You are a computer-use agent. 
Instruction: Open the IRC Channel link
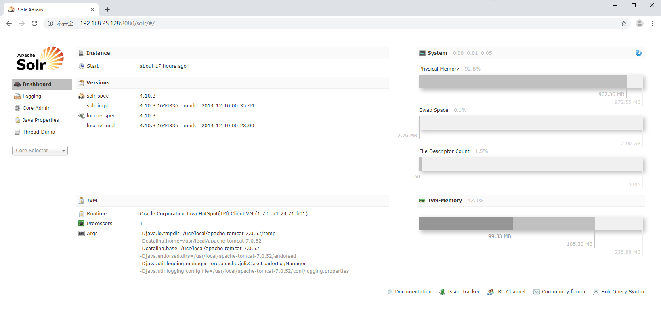click(x=510, y=292)
